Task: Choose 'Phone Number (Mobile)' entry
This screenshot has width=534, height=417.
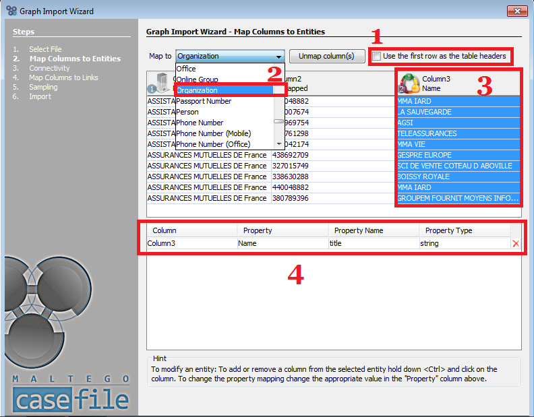Action: 225,133
